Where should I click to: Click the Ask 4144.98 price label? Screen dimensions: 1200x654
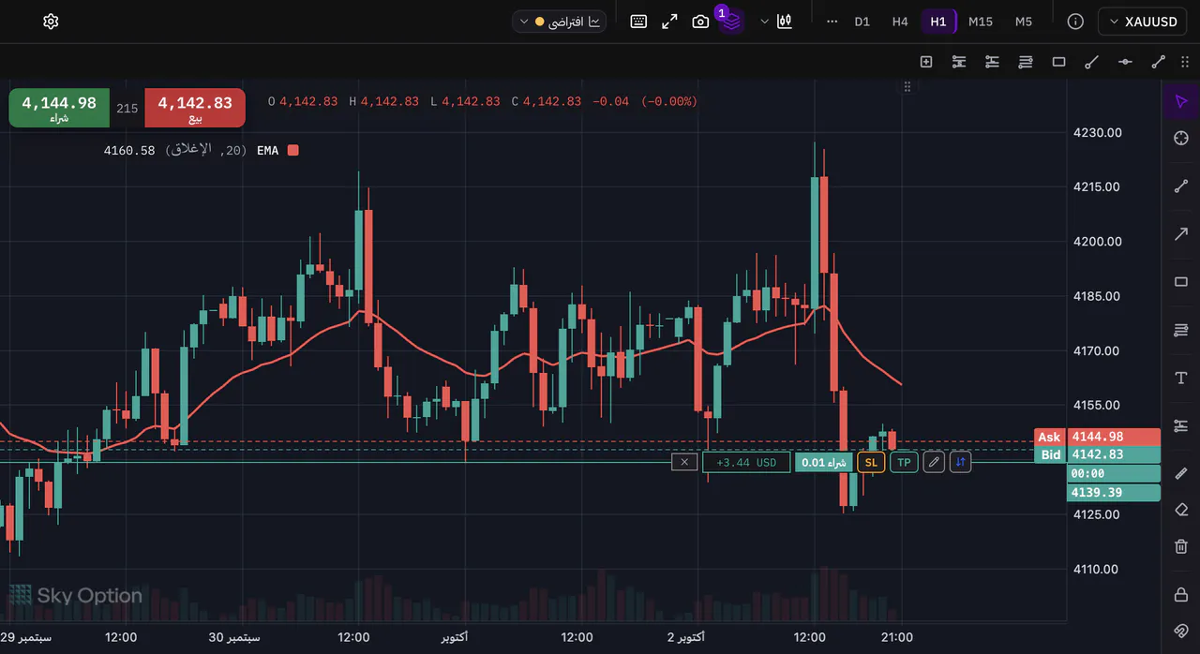[x=1097, y=437]
